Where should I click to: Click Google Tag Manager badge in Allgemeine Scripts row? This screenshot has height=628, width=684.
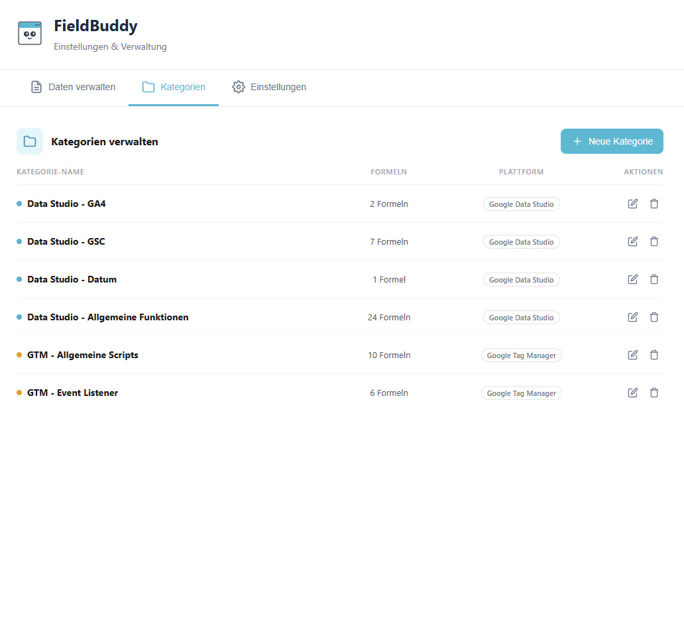522,355
